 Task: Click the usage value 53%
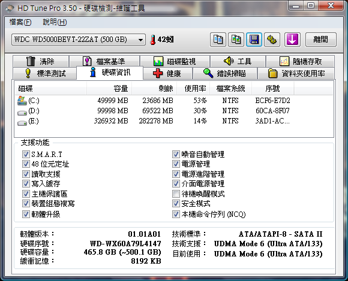(200, 101)
